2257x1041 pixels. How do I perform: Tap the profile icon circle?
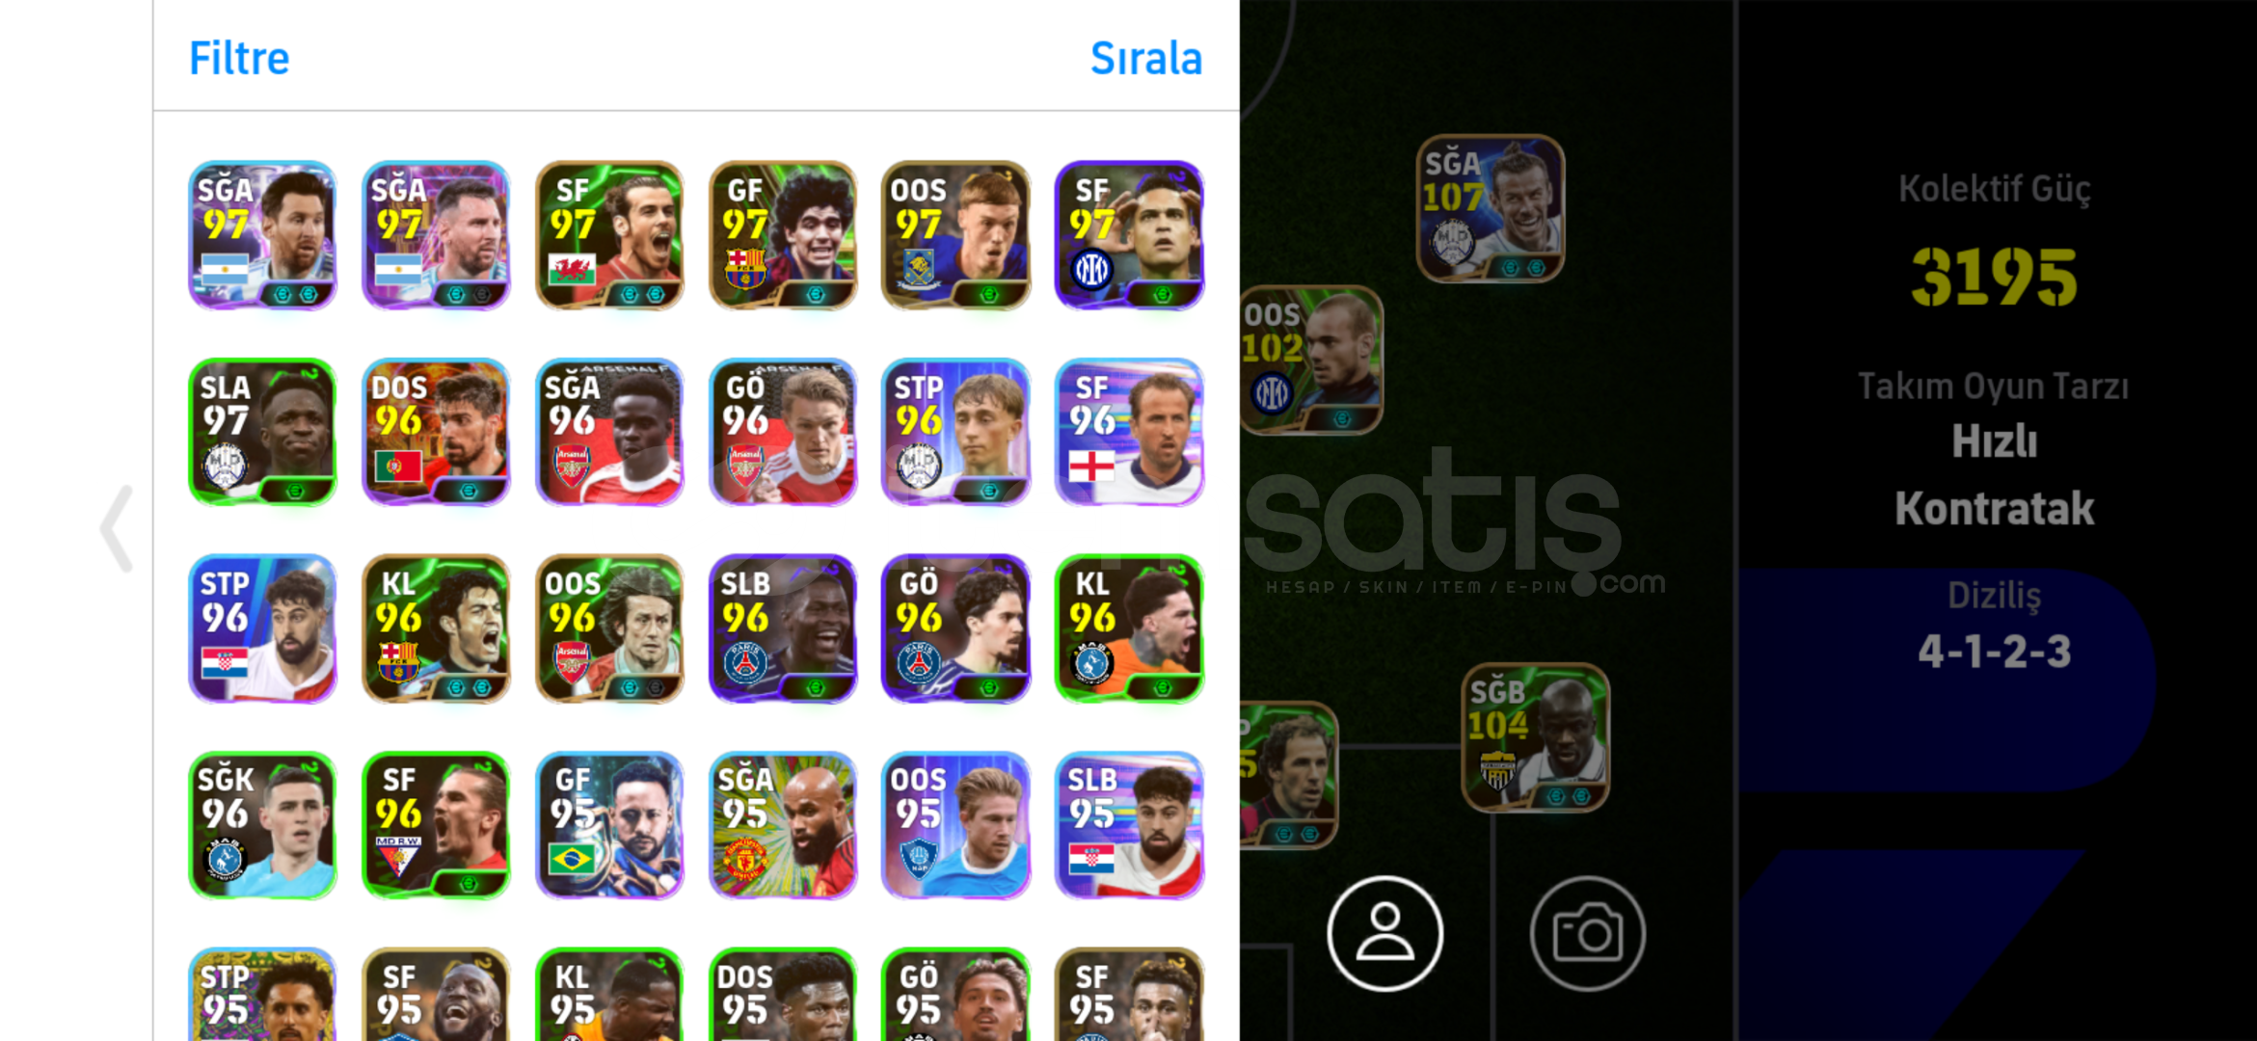[x=1384, y=933]
